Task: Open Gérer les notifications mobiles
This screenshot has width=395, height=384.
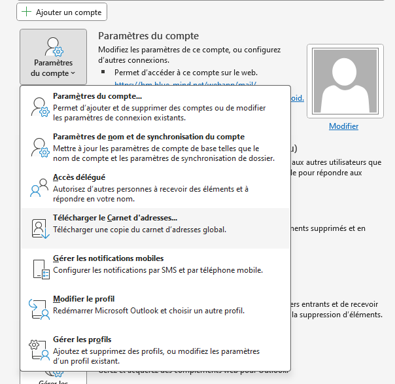Action: coord(108,258)
